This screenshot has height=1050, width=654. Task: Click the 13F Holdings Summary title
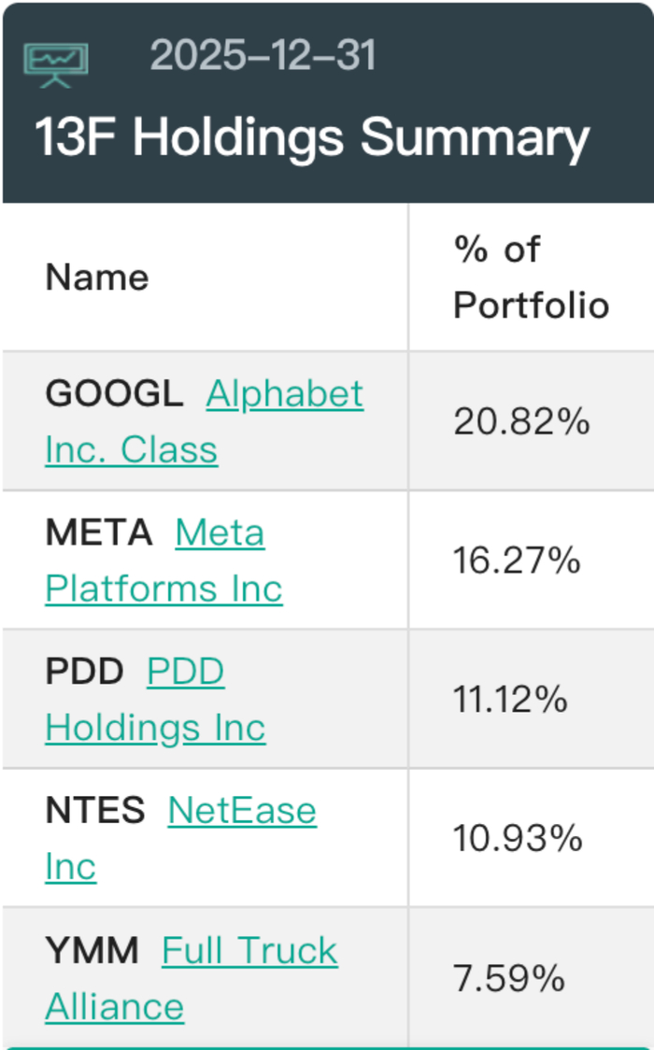pos(312,137)
